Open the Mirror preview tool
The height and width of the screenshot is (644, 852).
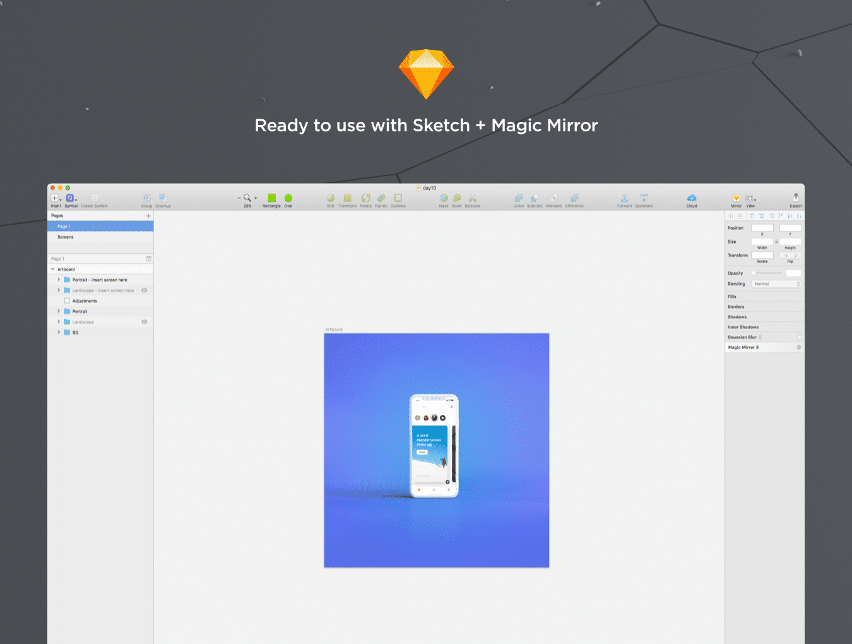[736, 198]
